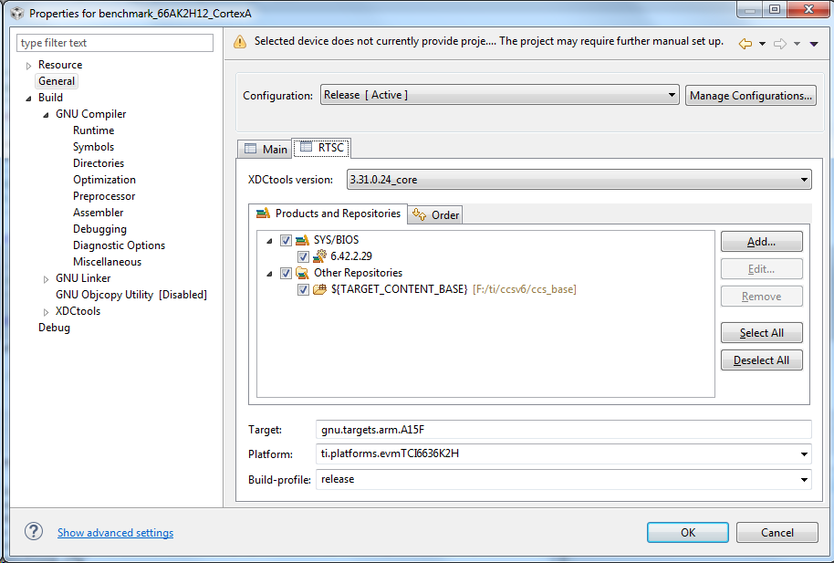Expand the GNU Linker tree node
Screen dimensions: 834x563
pos(47,279)
